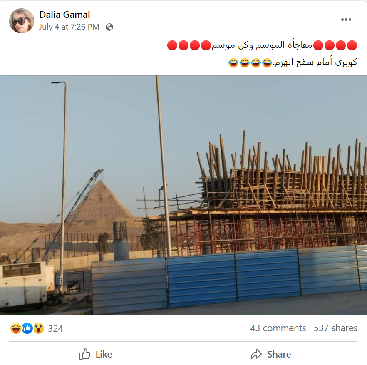367x365 pixels.
Task: Open the three-dot post options menu
Action: 346,20
